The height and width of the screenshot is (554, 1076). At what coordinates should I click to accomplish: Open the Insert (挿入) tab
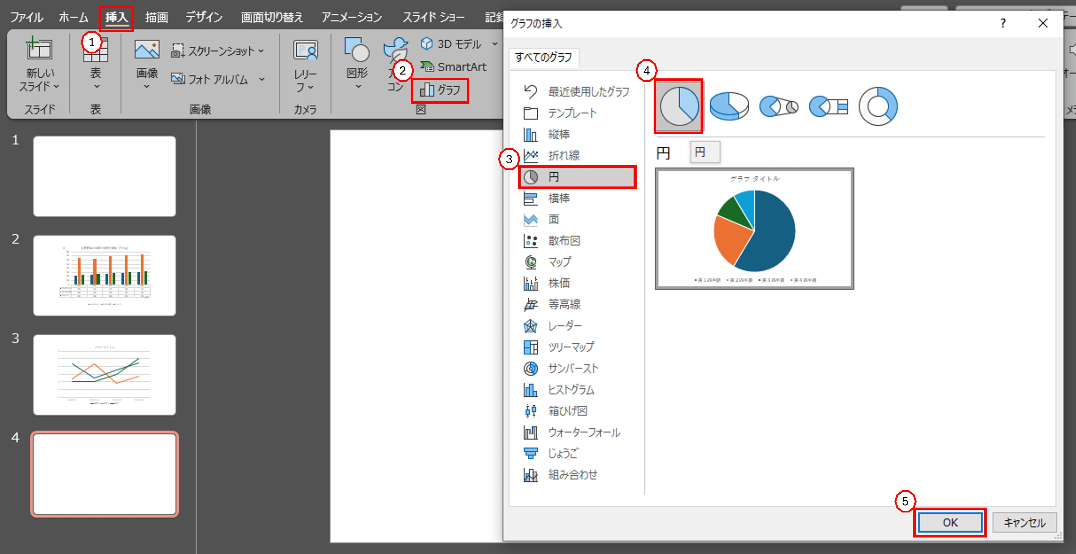click(116, 18)
